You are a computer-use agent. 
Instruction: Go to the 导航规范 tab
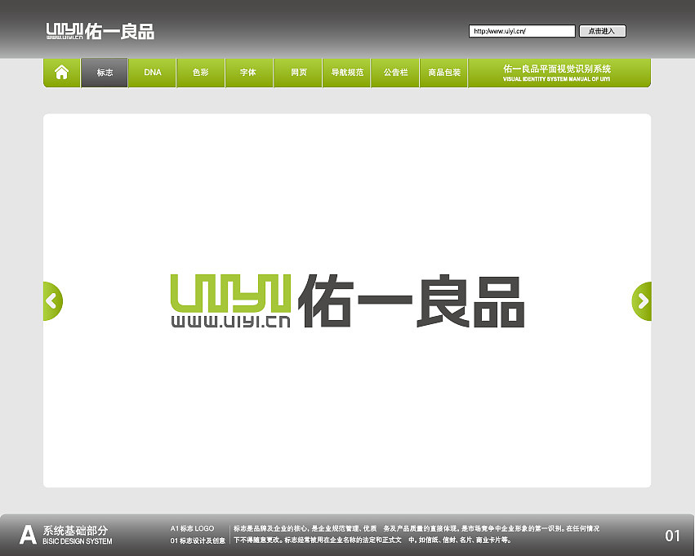point(347,73)
